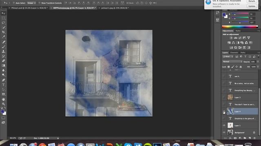The height and width of the screenshot is (146, 261).
Task: Add a Hue/Saturation adjustment
Action: tap(229, 43)
